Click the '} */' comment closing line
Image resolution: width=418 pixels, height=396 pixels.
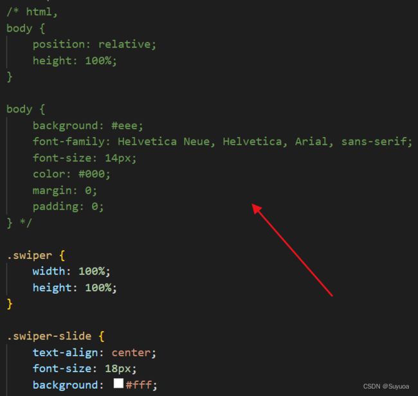(x=19, y=223)
